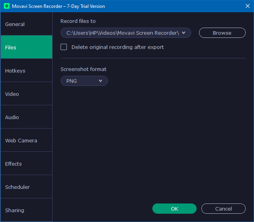Open the General settings tab
Image resolution: width=254 pixels, height=222 pixels.
pyautogui.click(x=27, y=24)
